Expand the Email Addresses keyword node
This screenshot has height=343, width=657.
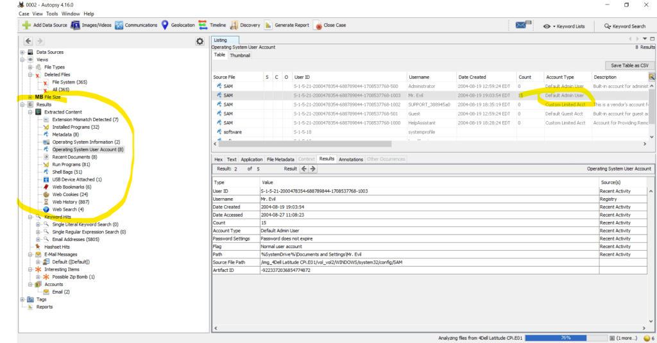[x=38, y=239]
